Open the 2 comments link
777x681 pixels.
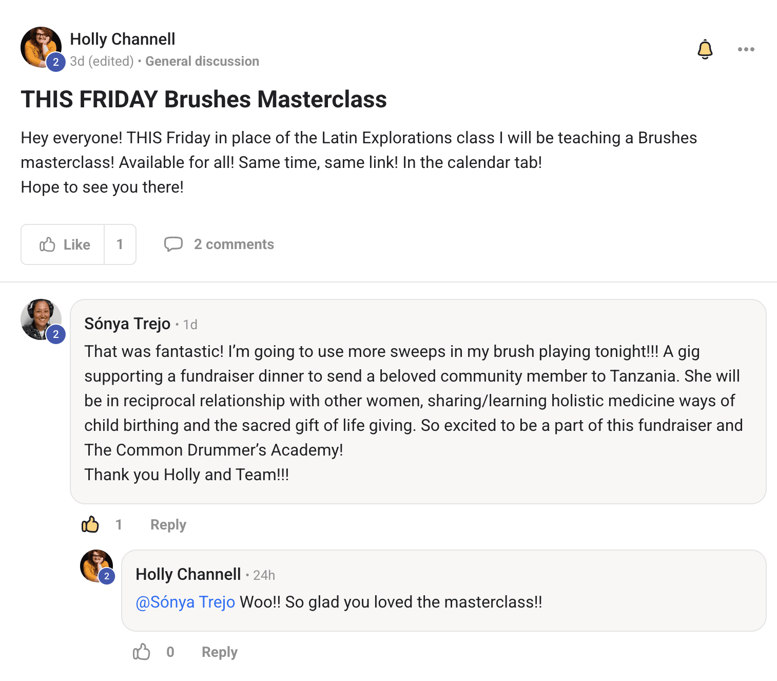(x=234, y=244)
